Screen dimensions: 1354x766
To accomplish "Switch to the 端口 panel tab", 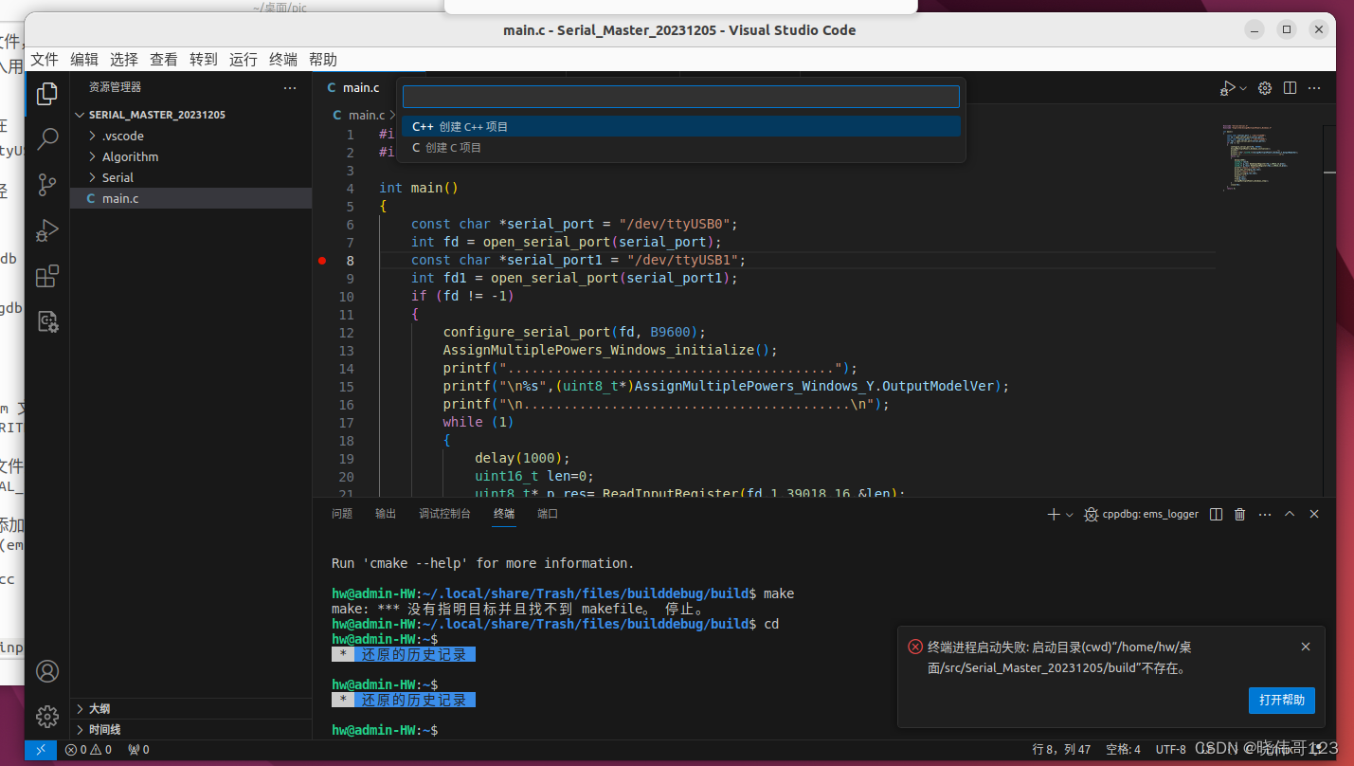I will (x=548, y=514).
